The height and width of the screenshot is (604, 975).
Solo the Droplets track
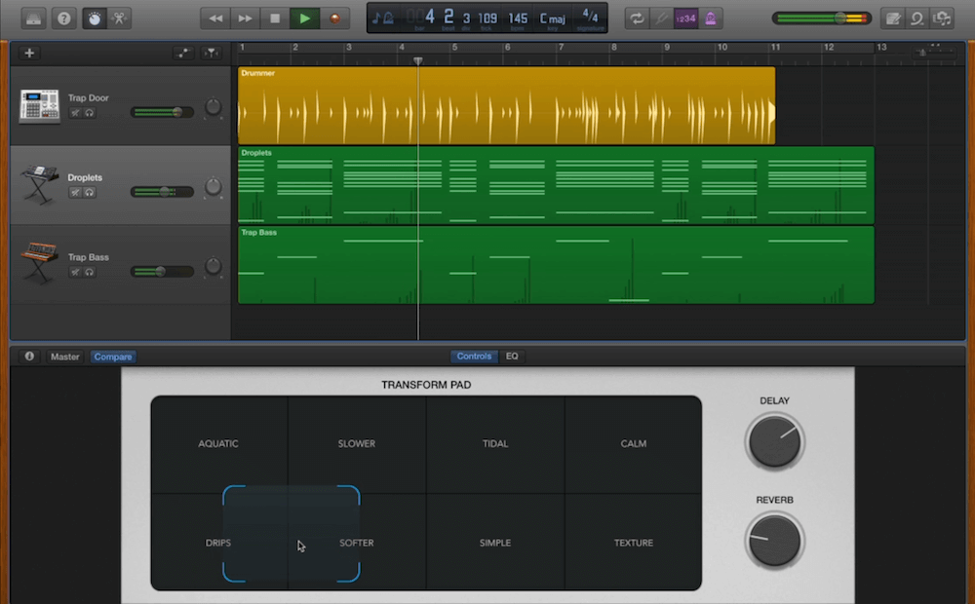pos(90,192)
